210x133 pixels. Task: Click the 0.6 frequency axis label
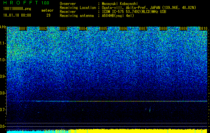coord(3,126)
